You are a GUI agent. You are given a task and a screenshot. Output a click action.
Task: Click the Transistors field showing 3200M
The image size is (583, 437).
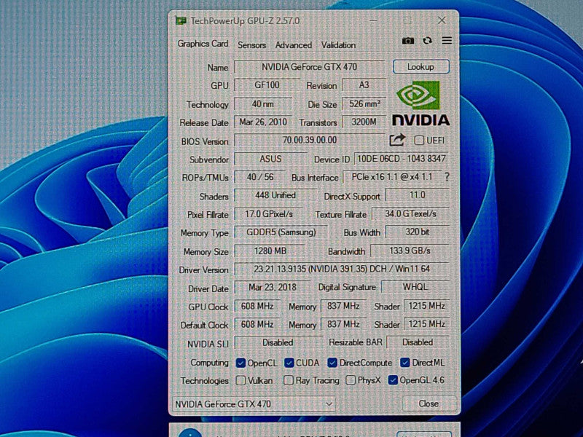click(x=364, y=122)
